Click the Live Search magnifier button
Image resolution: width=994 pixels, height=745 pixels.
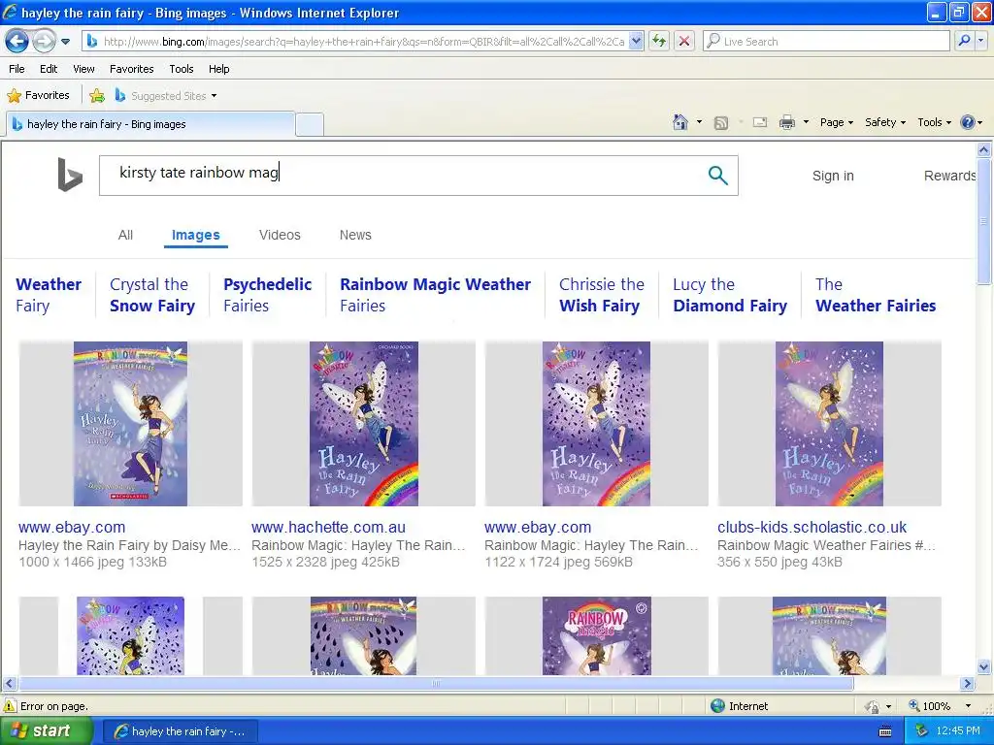click(x=964, y=42)
